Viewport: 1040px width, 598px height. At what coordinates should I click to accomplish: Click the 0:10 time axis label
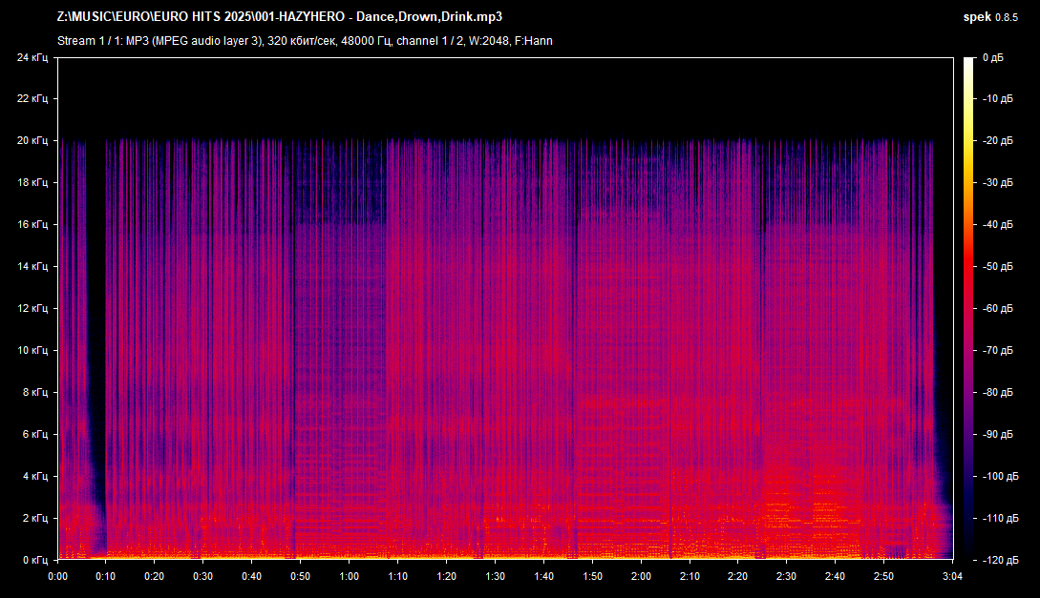click(105, 576)
